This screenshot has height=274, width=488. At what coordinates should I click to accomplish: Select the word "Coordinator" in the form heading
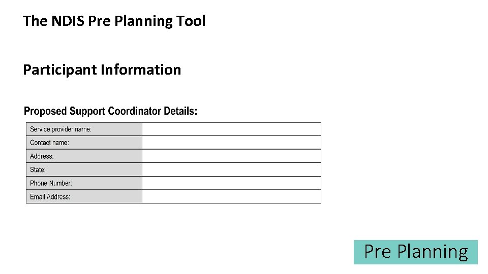coord(135,111)
